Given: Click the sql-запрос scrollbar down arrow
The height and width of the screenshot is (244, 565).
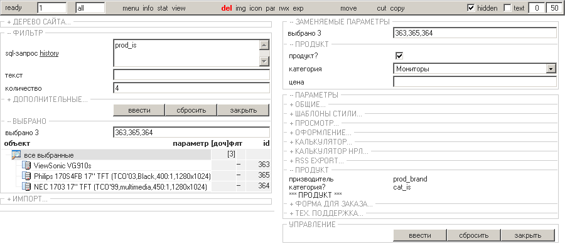Looking at the screenshot, I should (x=264, y=61).
